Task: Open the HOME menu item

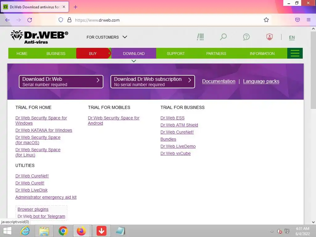Action: pos(22,54)
